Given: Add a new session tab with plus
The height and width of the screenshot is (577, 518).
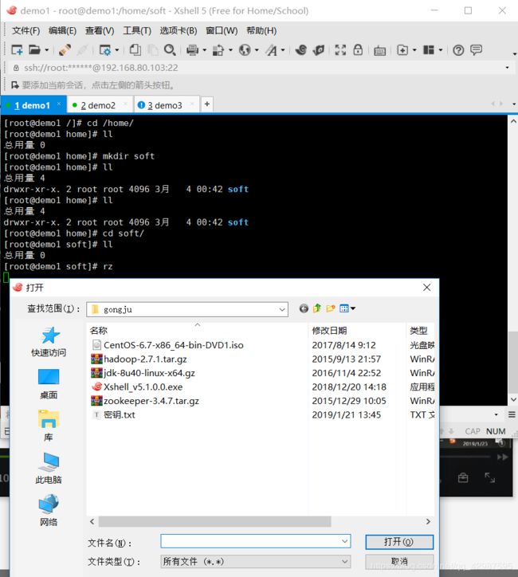Looking at the screenshot, I should pyautogui.click(x=207, y=104).
